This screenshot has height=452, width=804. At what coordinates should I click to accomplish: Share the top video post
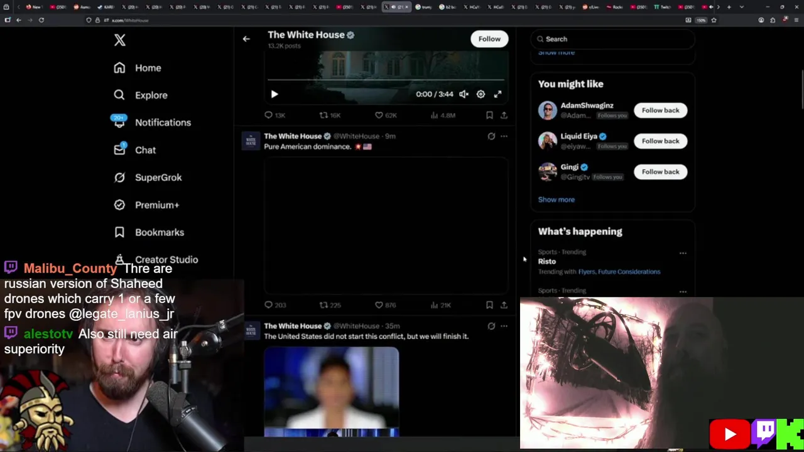coord(504,116)
